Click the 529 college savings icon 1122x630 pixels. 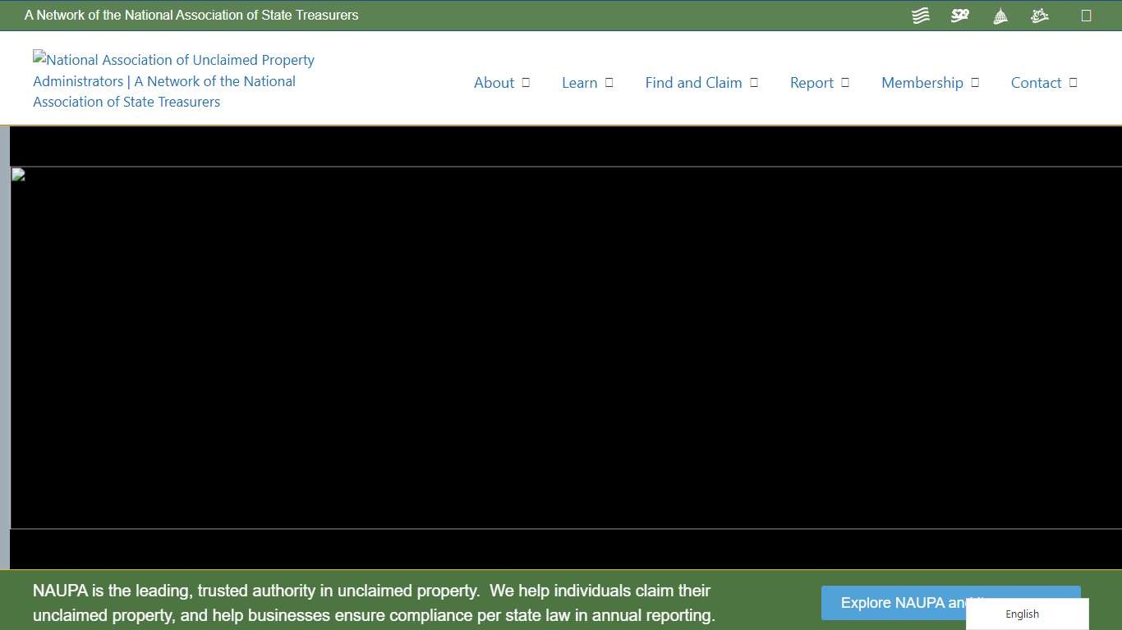click(x=959, y=15)
